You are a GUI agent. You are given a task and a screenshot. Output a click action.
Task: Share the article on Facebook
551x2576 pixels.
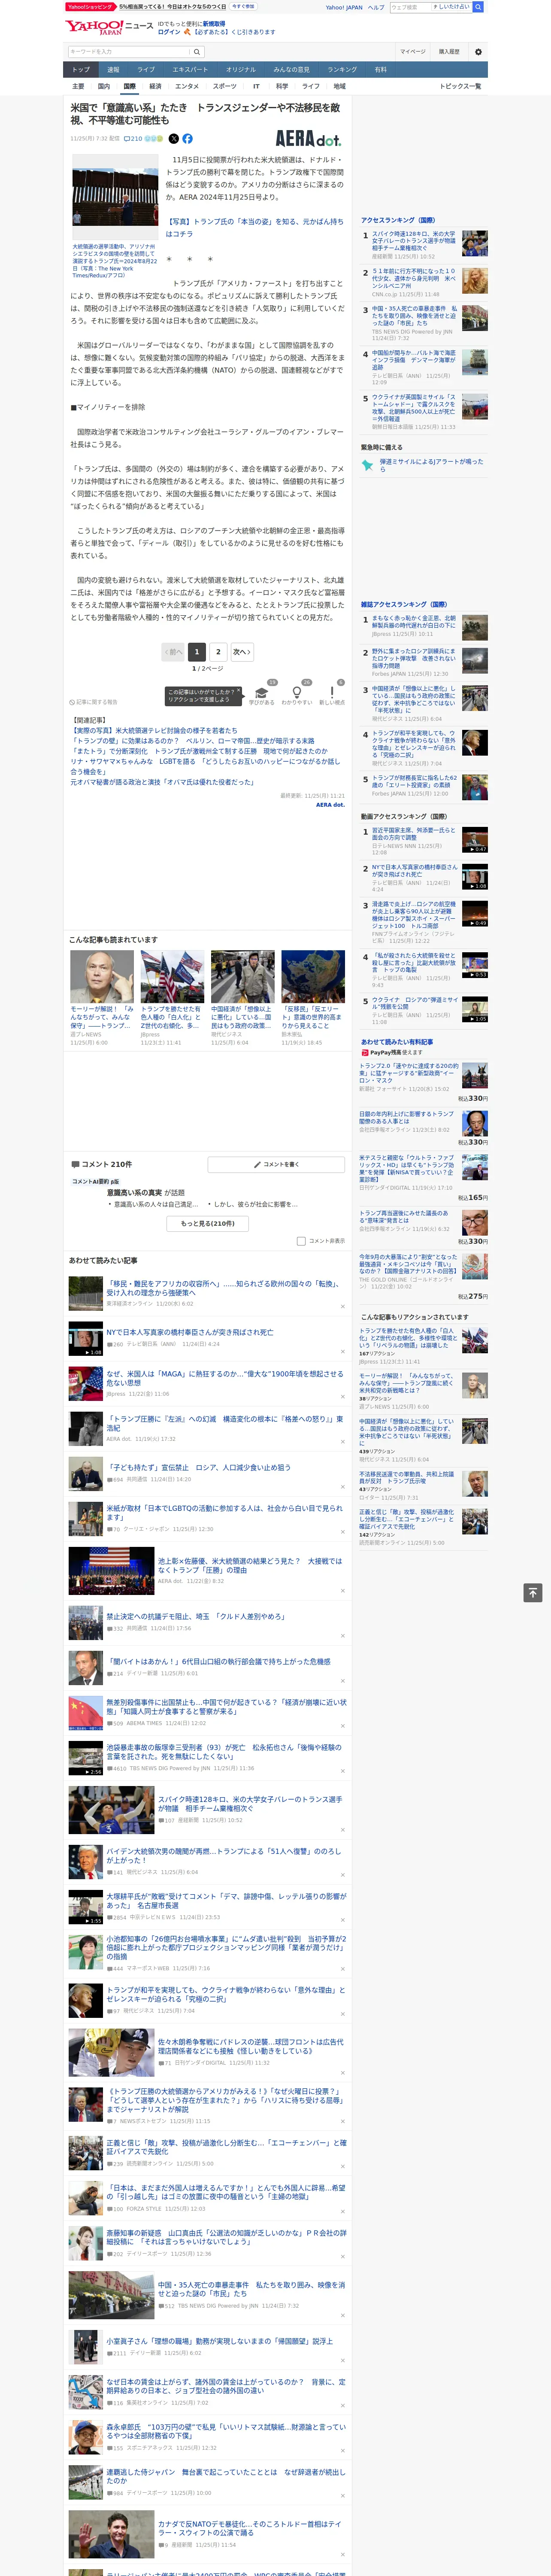click(x=187, y=139)
